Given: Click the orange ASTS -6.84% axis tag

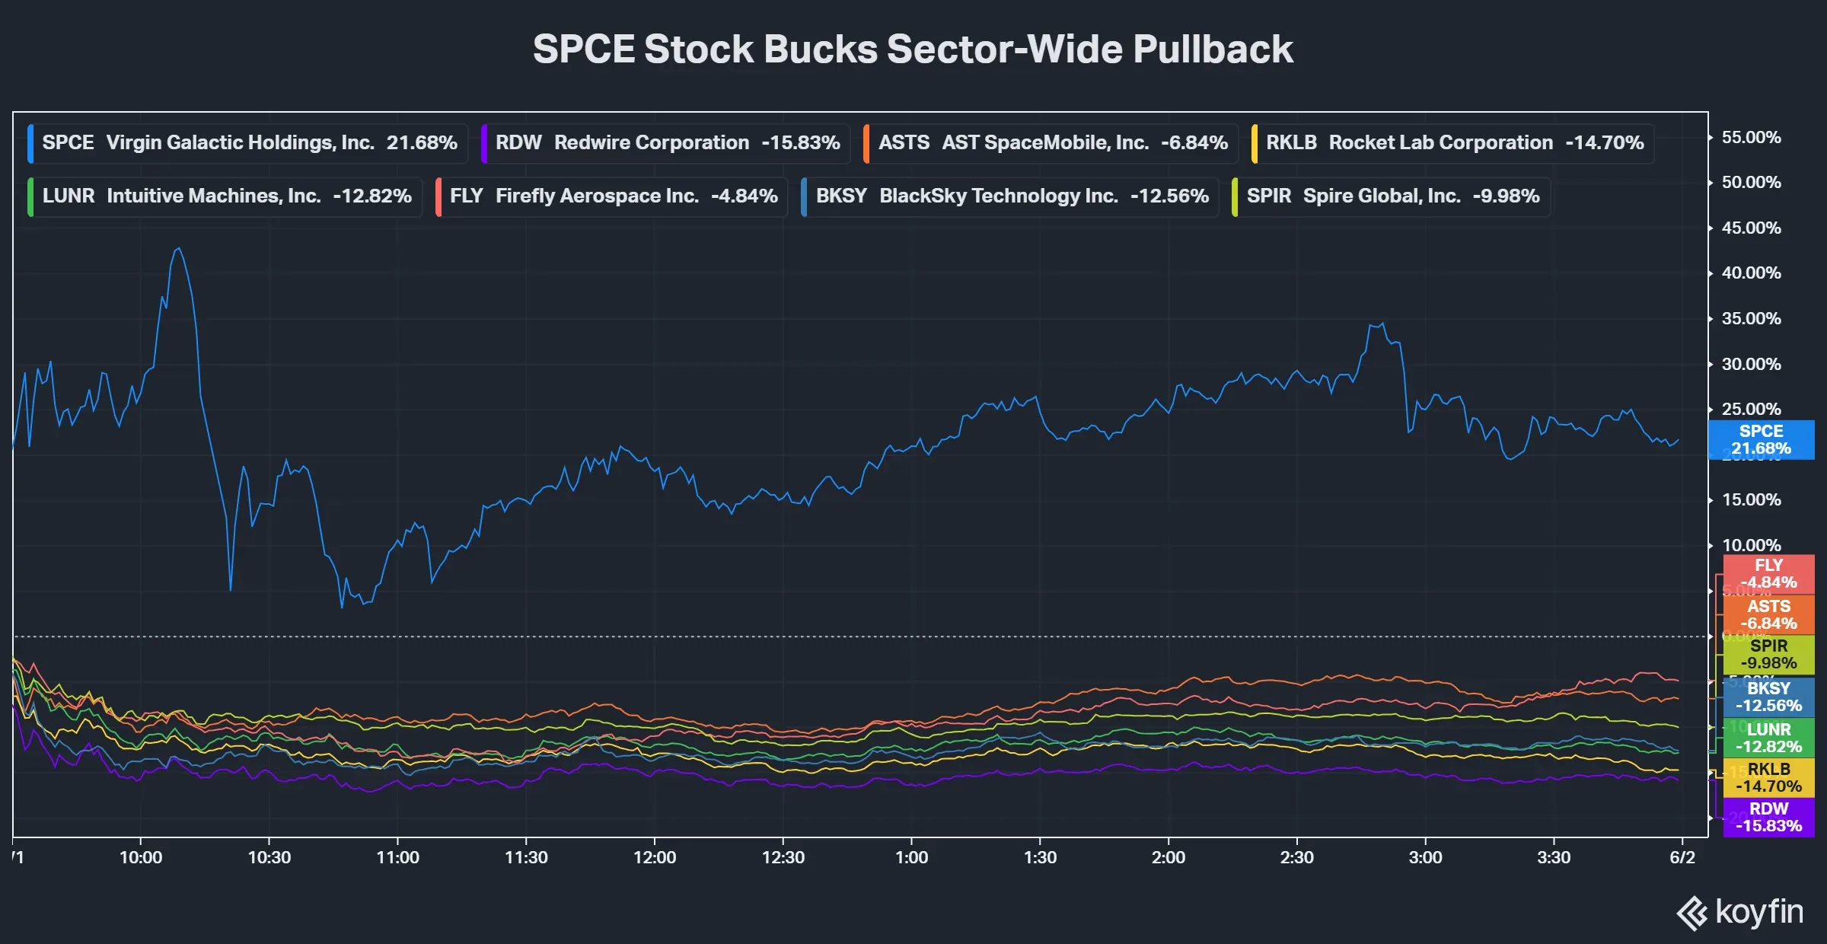Looking at the screenshot, I should [x=1768, y=615].
